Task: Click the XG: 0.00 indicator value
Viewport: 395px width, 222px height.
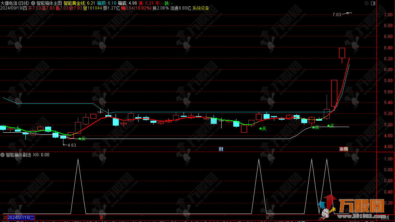Action: pyautogui.click(x=41, y=155)
